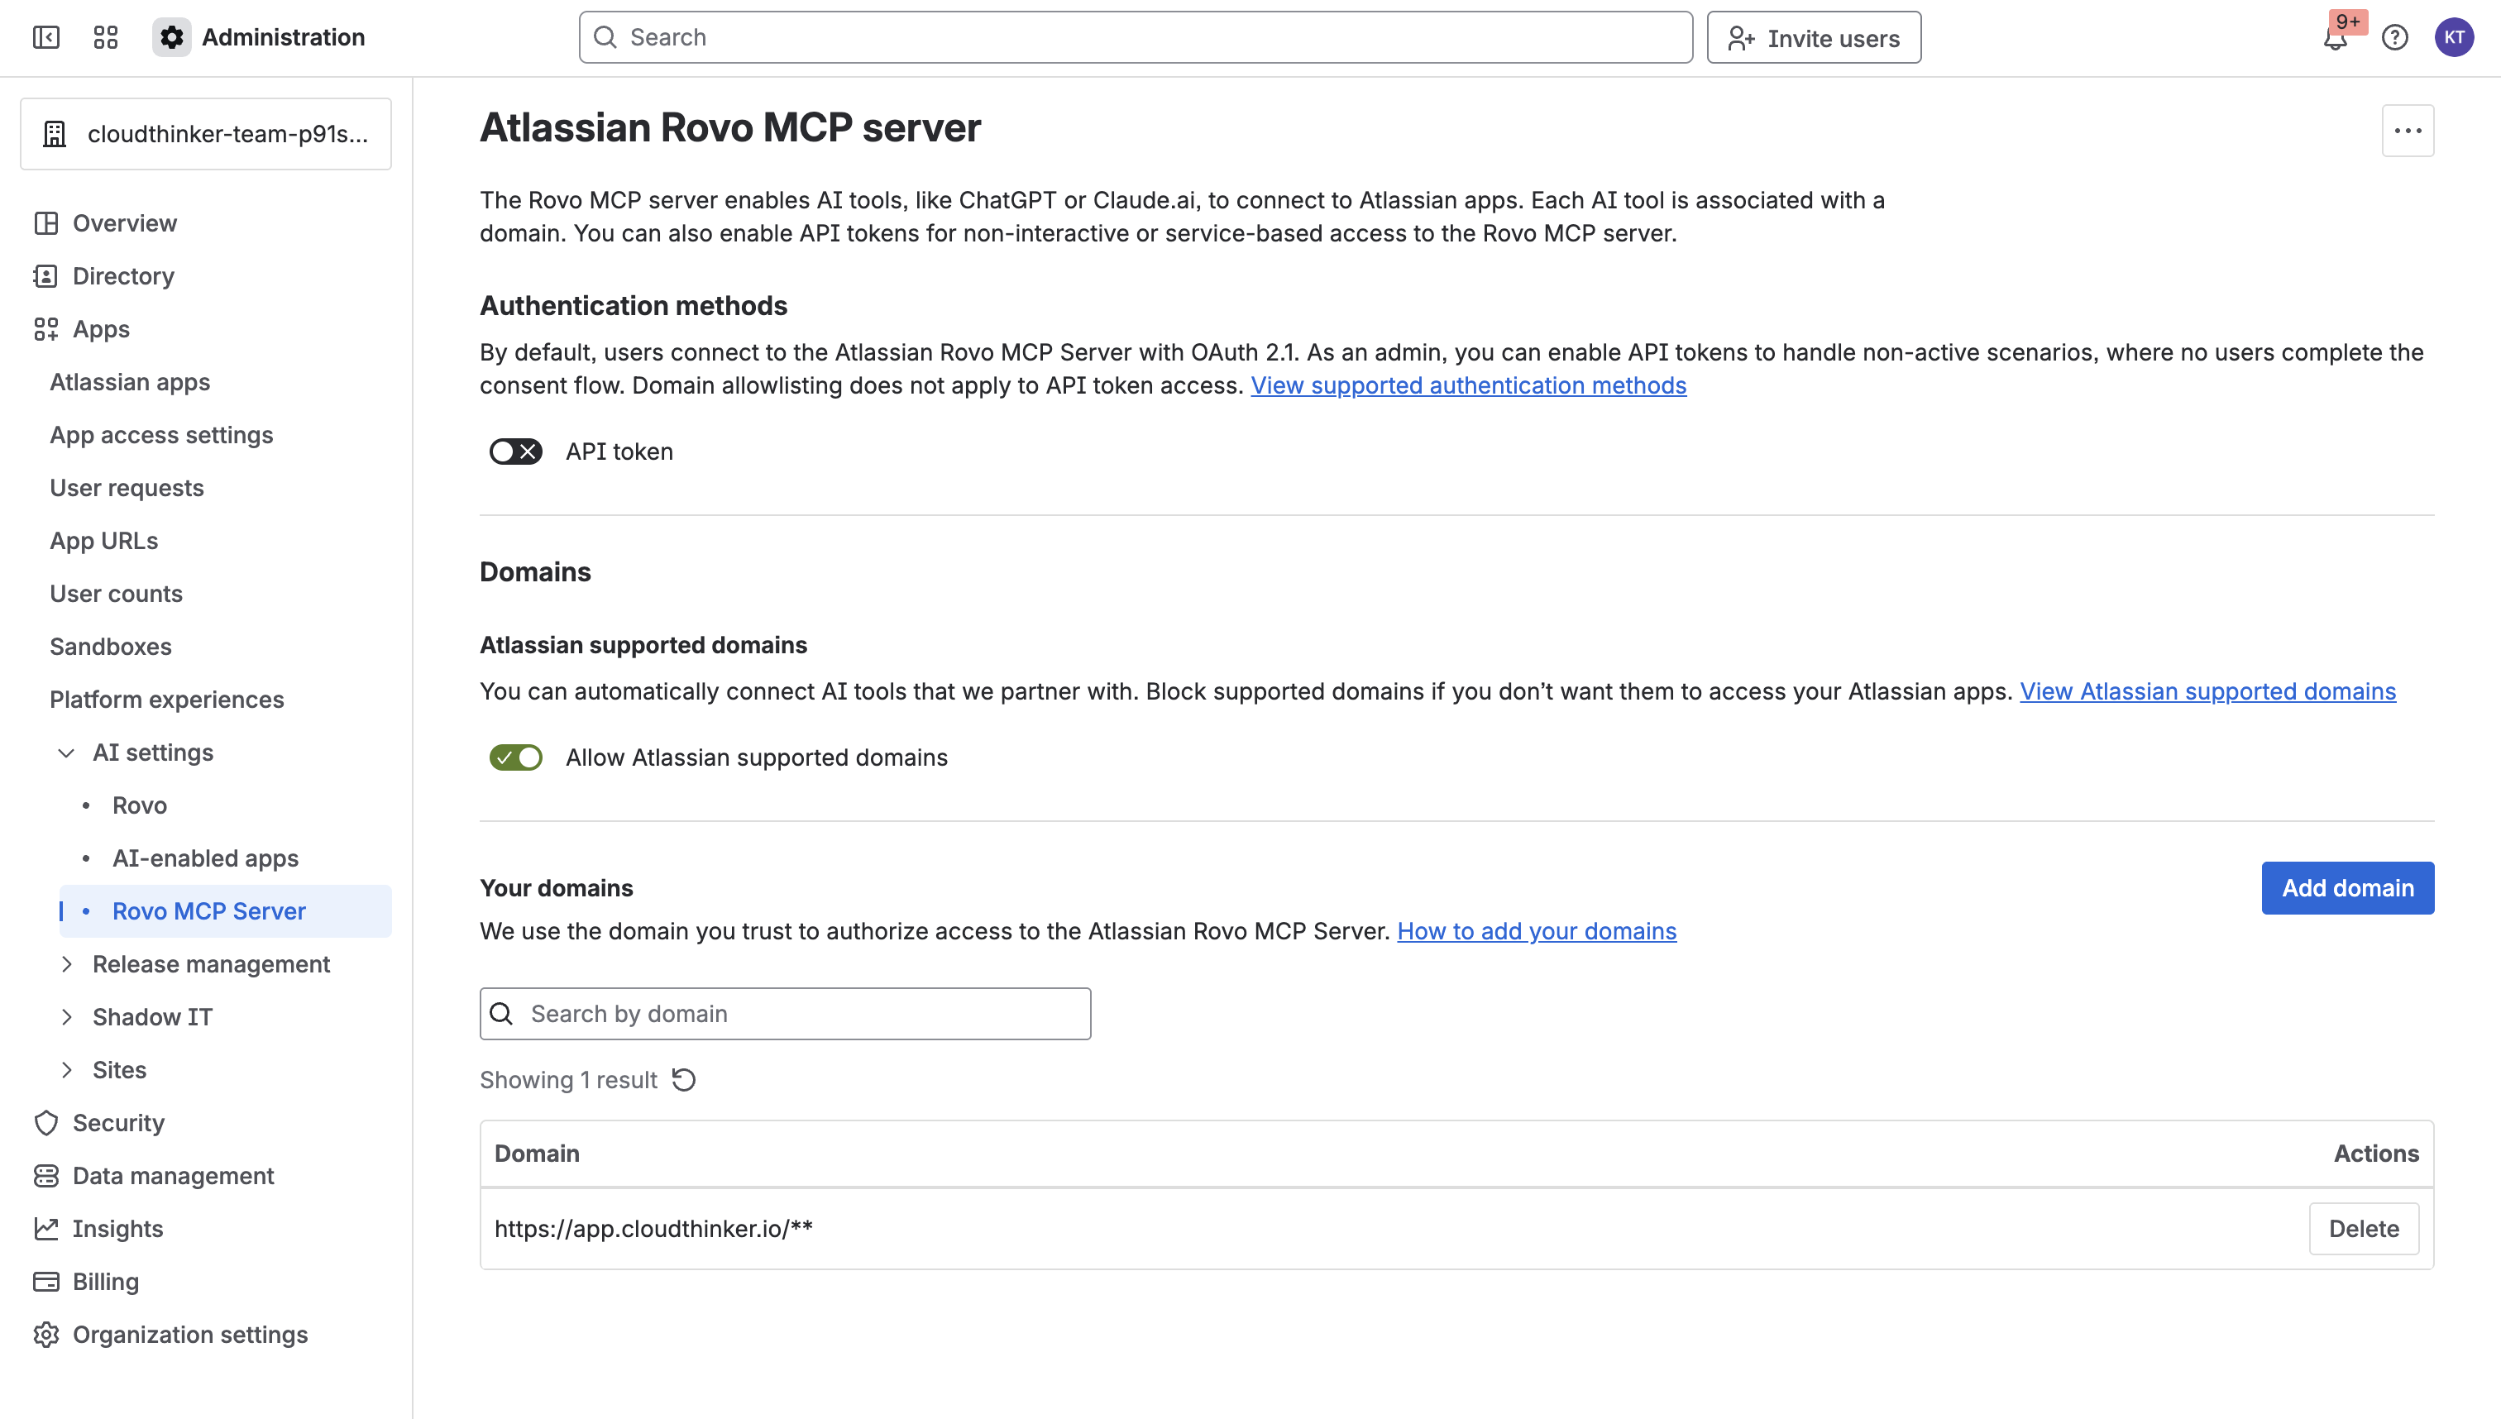Collapse the AI settings section
The height and width of the screenshot is (1419, 2501).
point(66,752)
